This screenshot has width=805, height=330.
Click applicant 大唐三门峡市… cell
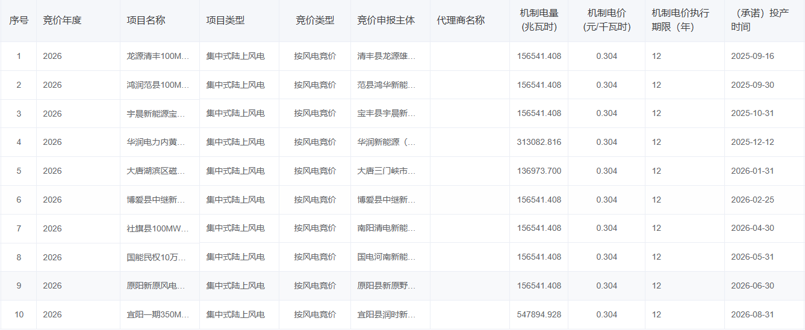[387, 171]
